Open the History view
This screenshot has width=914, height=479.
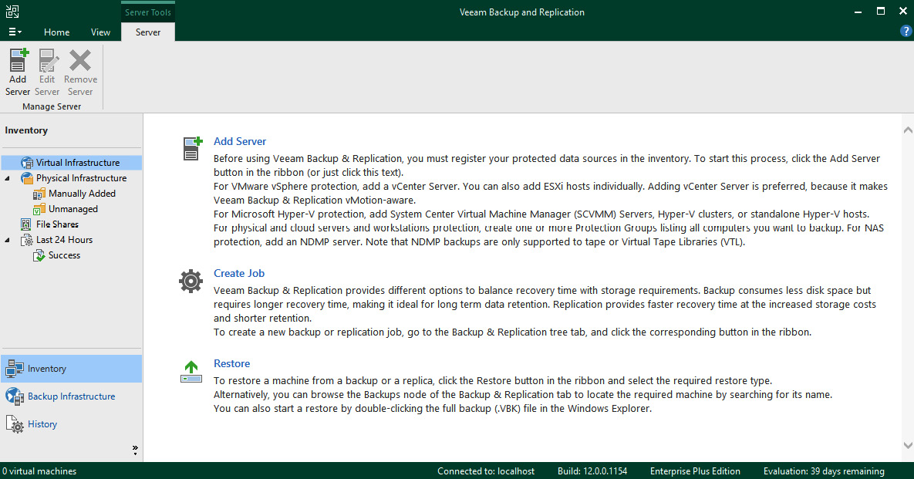tap(71, 424)
